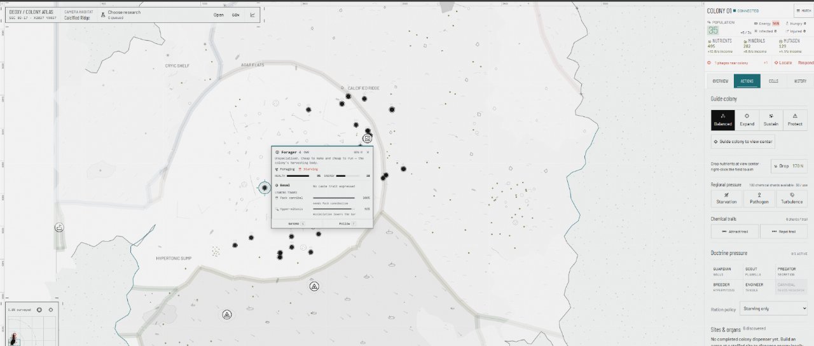The image size is (814, 346).
Task: Select the Sustain guide mode
Action: [771, 120]
